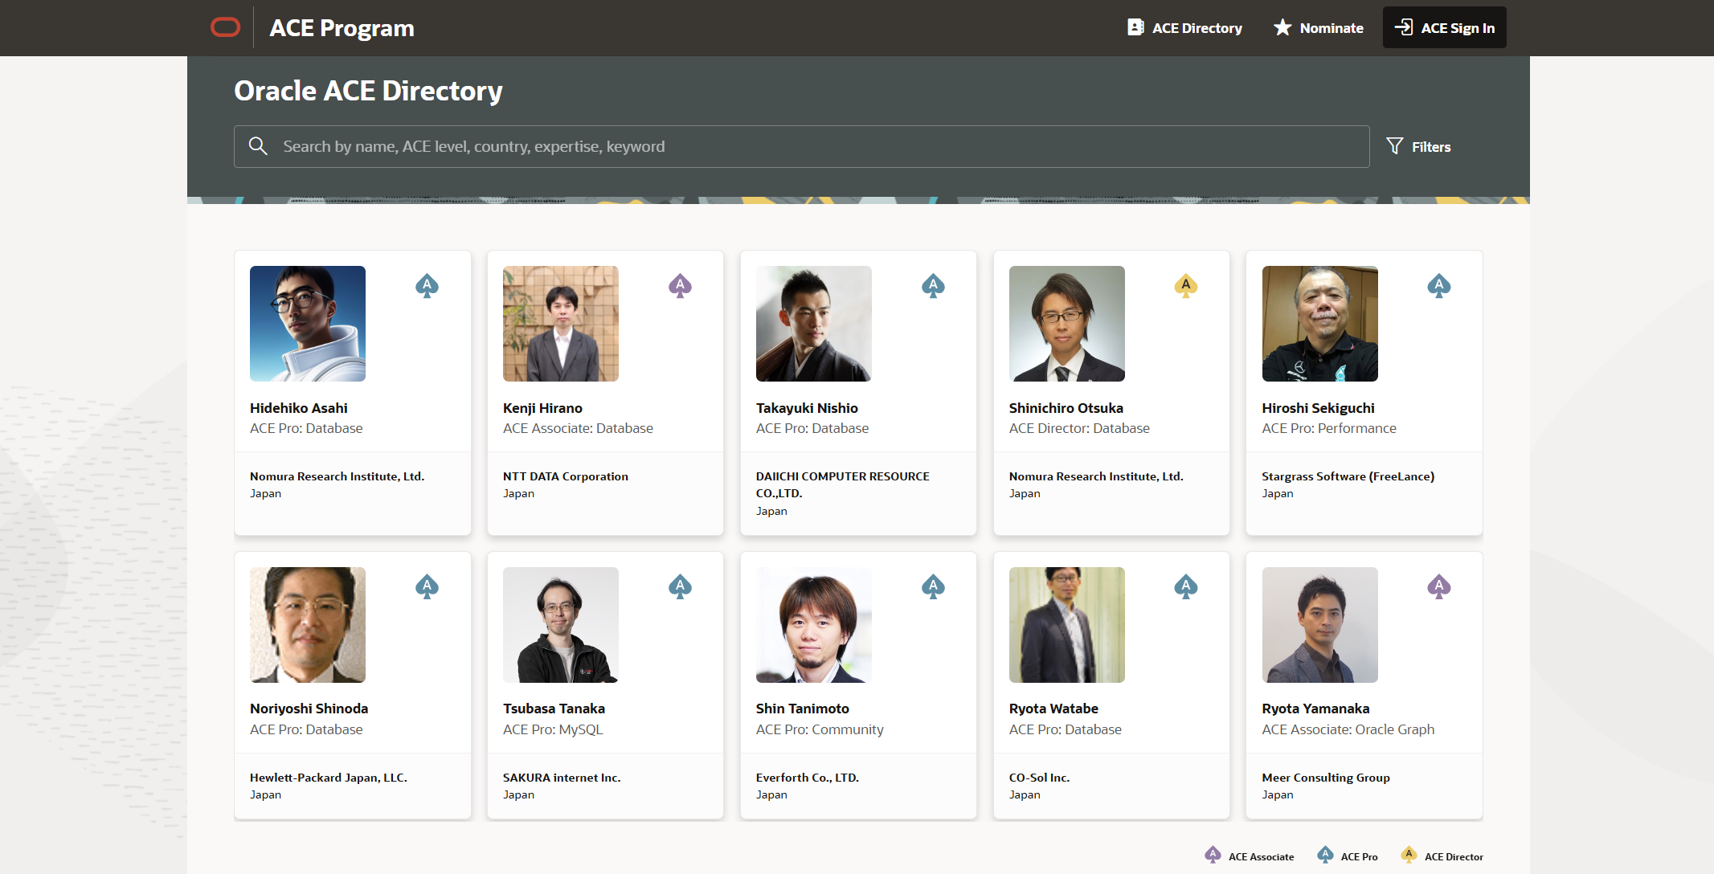This screenshot has height=874, width=1714.
Task: Open the Filters button
Action: click(x=1419, y=146)
